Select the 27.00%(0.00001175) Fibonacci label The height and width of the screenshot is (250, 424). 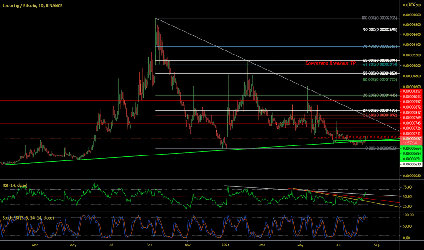[380, 110]
